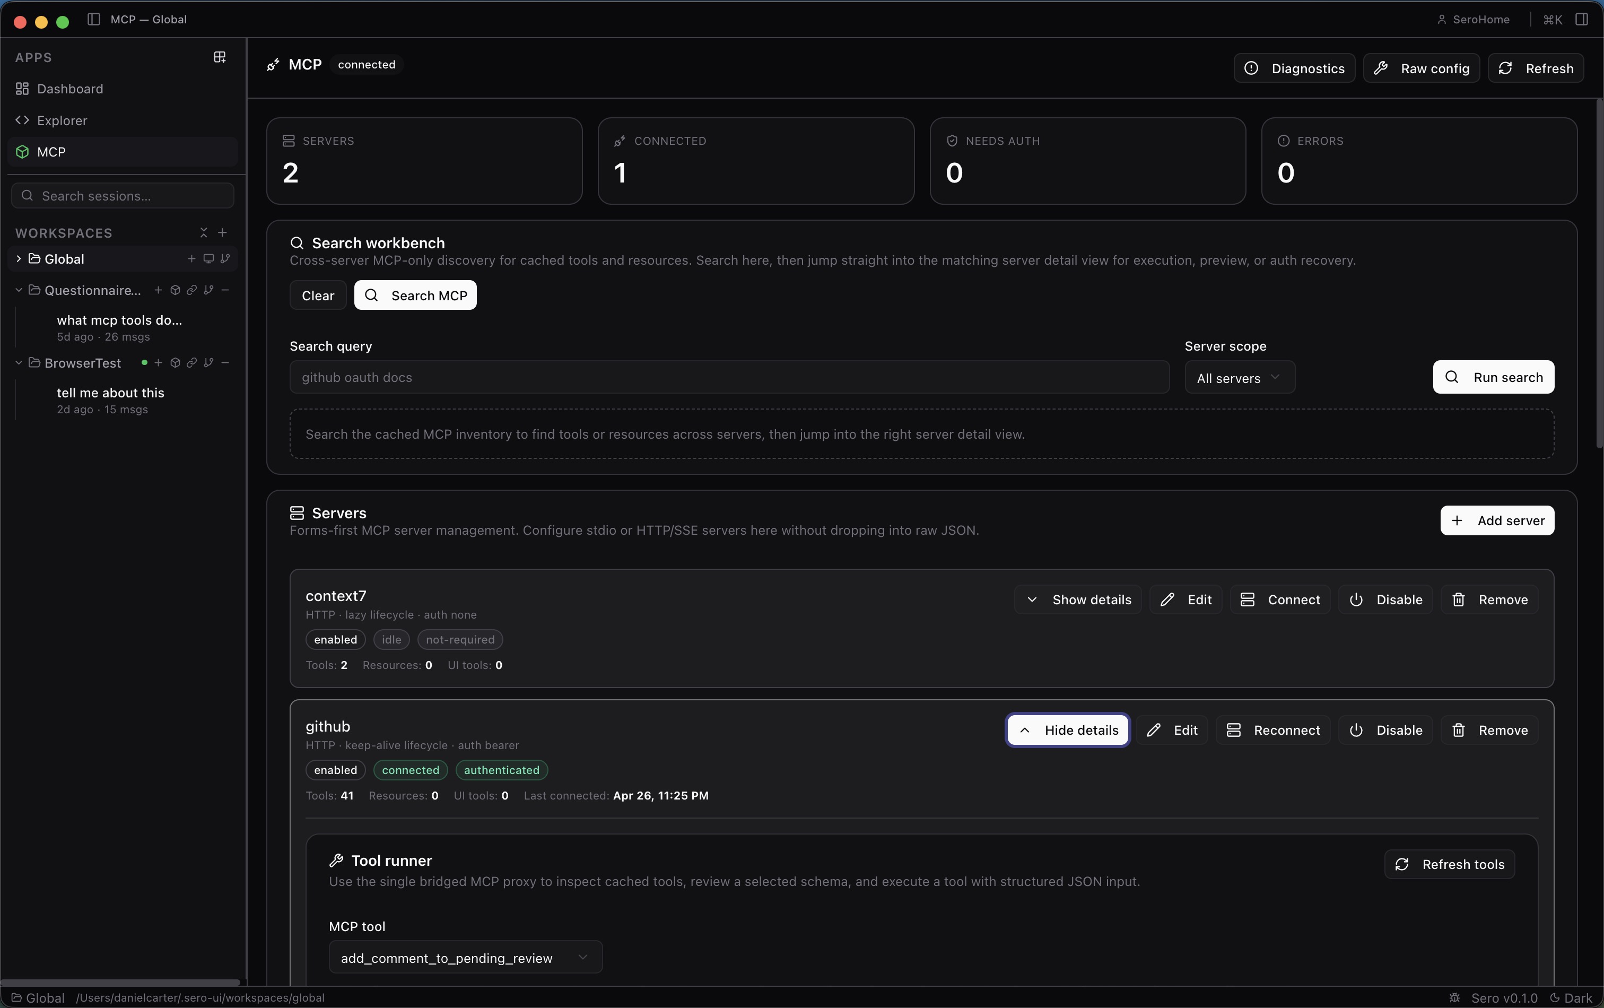Screen dimensions: 1604x1008
Task: Click the cube icon on the BrowserTest workspace
Action: 175,363
